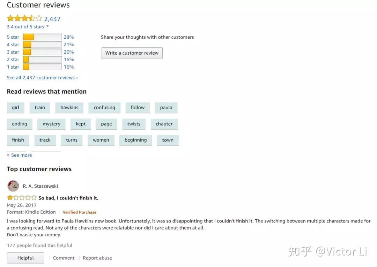Click the 16% link for 1 star reviews
377x267 pixels.
(x=69, y=66)
